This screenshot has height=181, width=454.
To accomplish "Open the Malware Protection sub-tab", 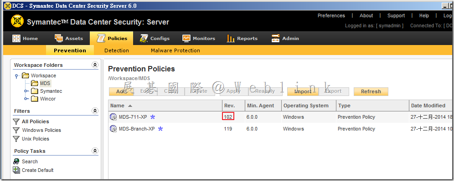I will (175, 50).
